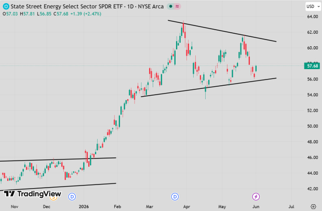Click the 56.00 price axis label
Viewport: 322px width, 211px height.
pyautogui.click(x=312, y=79)
